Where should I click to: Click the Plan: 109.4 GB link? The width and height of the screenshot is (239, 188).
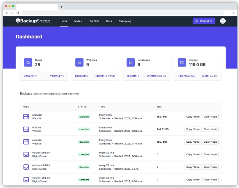point(186,76)
